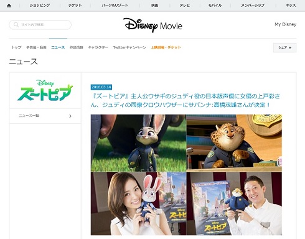Click the search magnifier icon
The height and width of the screenshot is (239, 305).
click(16, 25)
